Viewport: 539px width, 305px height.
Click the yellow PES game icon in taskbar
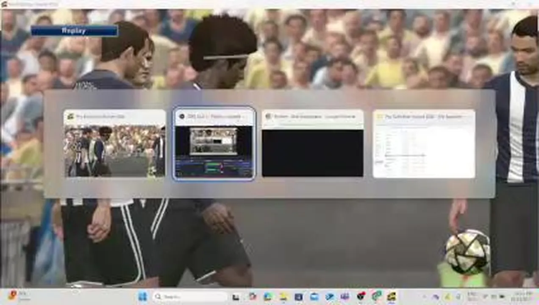click(x=391, y=296)
